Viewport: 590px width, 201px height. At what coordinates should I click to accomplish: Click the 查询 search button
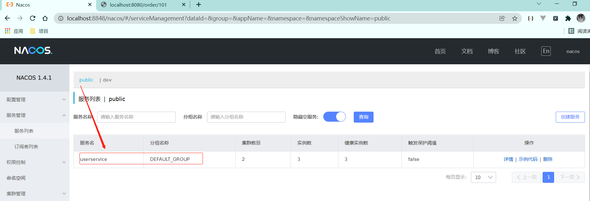tap(363, 117)
